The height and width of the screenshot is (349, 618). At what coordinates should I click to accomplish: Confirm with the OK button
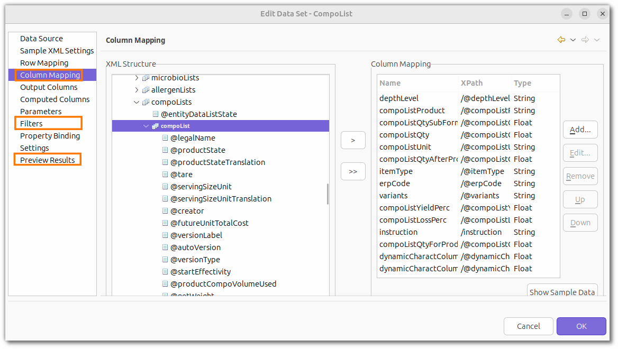coord(581,326)
